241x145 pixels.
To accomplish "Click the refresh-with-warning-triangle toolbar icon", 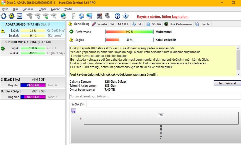I will pos(11,16).
